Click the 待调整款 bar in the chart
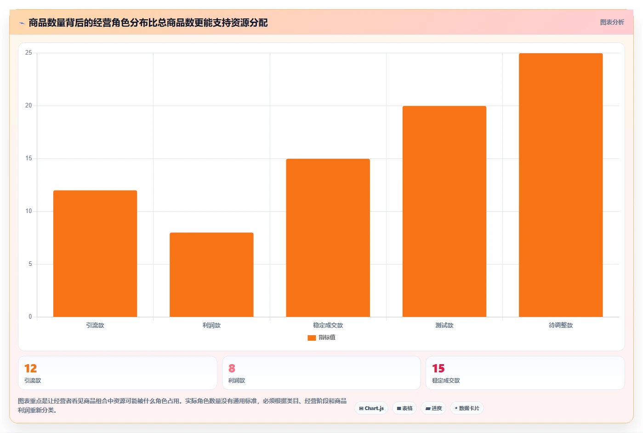 click(x=561, y=185)
